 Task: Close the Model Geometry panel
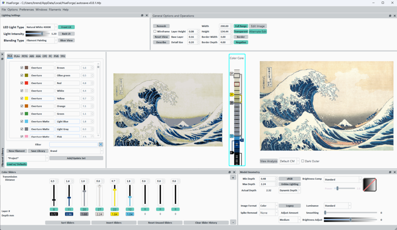394,172
